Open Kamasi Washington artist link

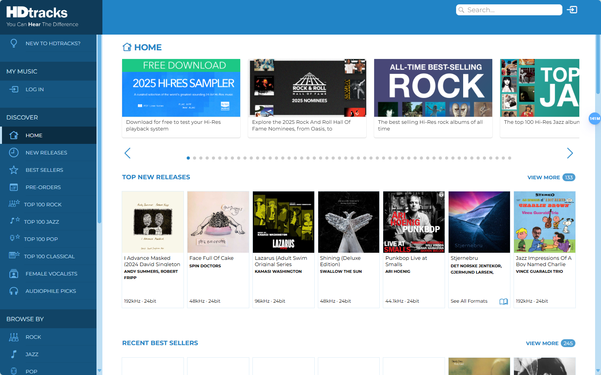tap(278, 271)
